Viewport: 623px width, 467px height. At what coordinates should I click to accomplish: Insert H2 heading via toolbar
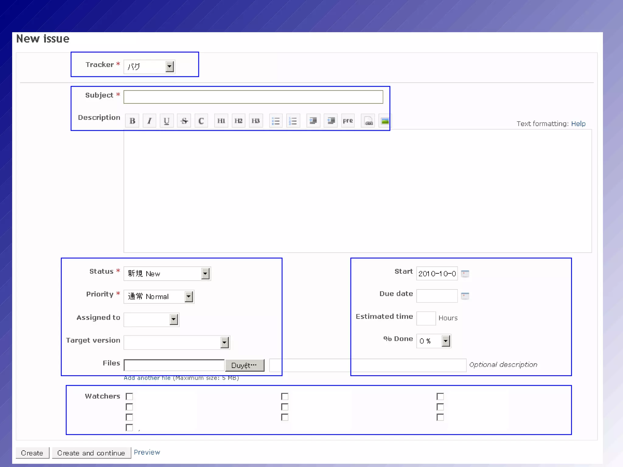tap(238, 121)
